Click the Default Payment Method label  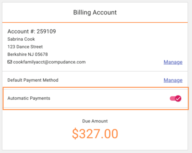click(33, 80)
